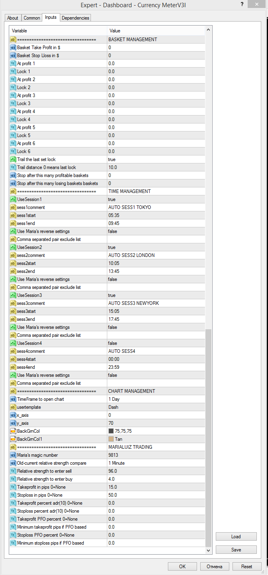The height and width of the screenshot is (575, 268).
Task: Pick the BackGrnCol 75,75,75 color swatch
Action: click(x=111, y=431)
